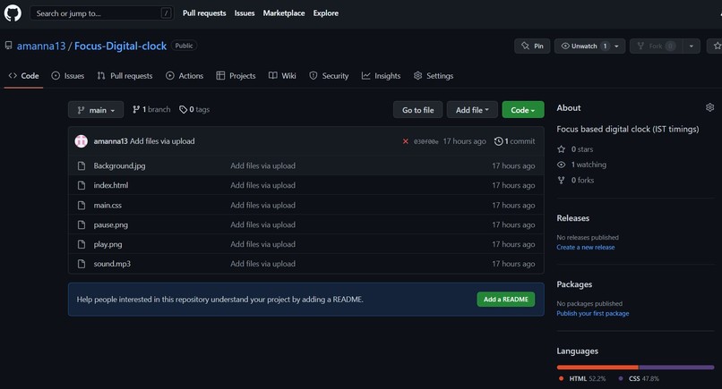Image resolution: width=722 pixels, height=389 pixels.
Task: Open the amanna13 owner link
Action: pos(41,46)
